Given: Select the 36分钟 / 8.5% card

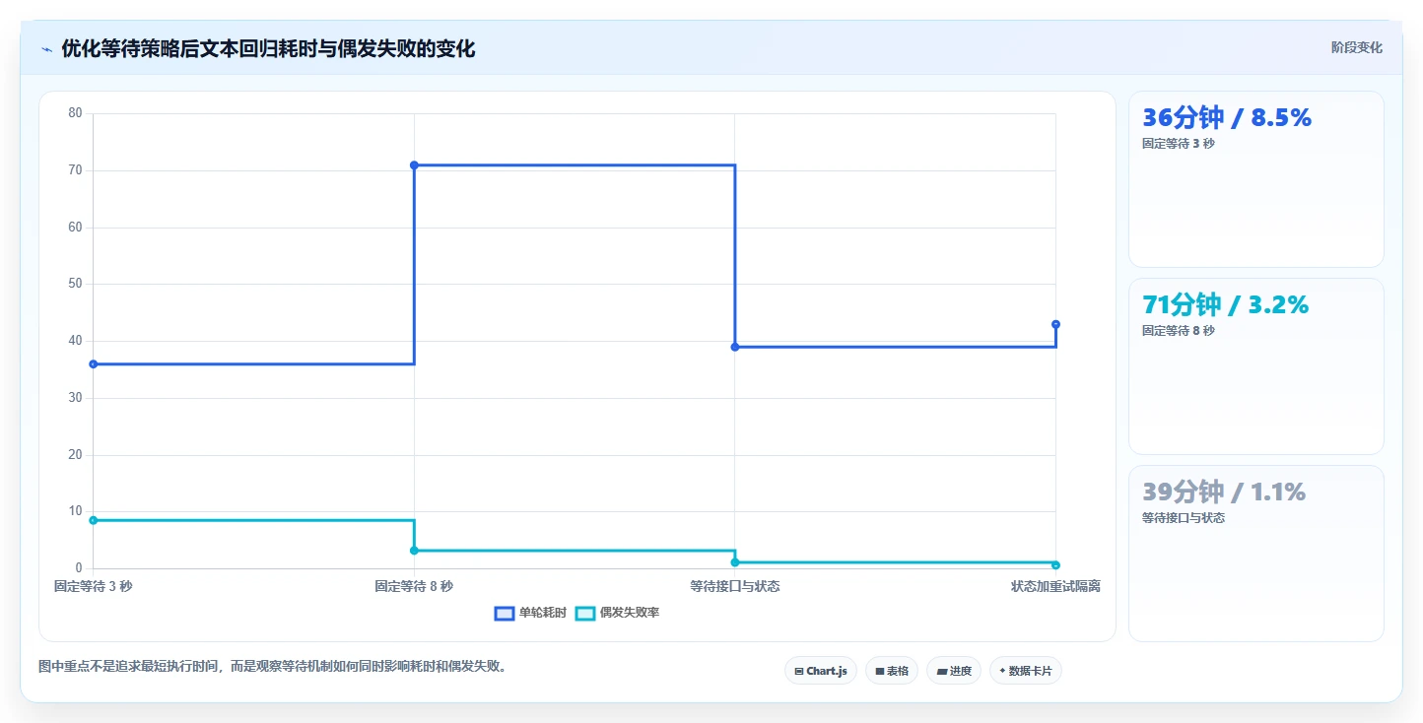Looking at the screenshot, I should click(x=1255, y=179).
